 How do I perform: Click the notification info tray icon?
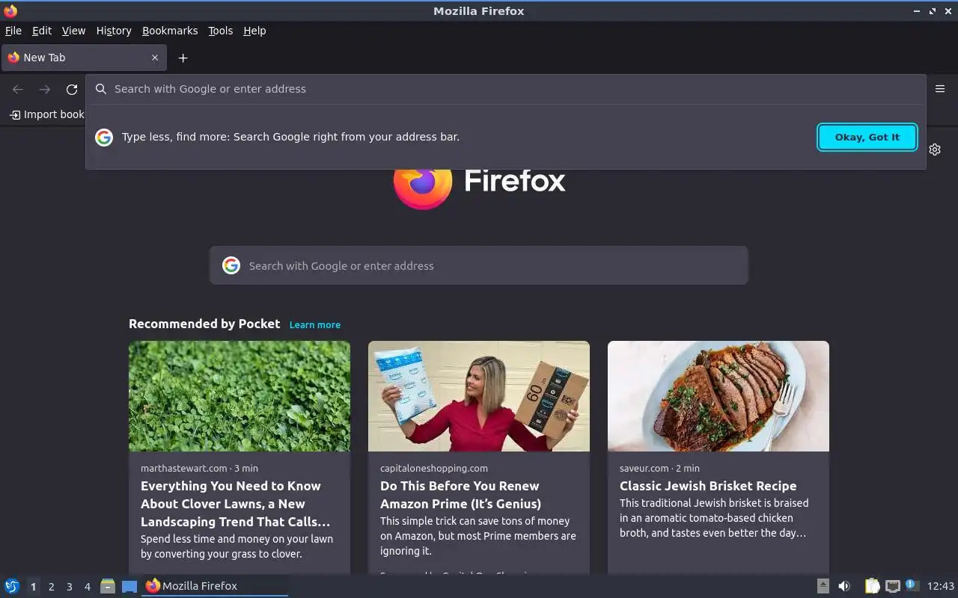(912, 585)
